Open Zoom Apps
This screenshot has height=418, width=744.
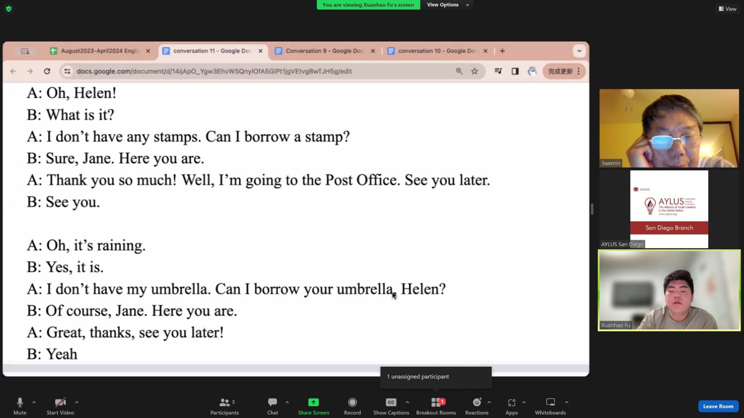click(511, 406)
